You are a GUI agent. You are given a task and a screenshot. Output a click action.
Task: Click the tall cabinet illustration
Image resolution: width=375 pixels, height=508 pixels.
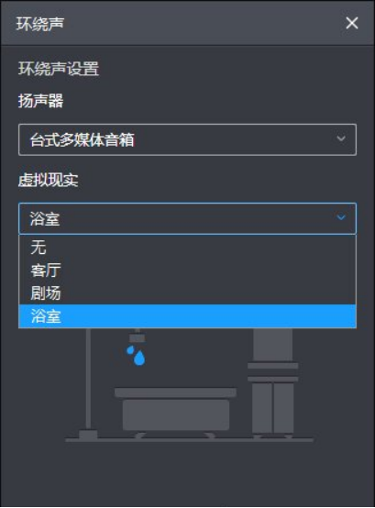272,381
